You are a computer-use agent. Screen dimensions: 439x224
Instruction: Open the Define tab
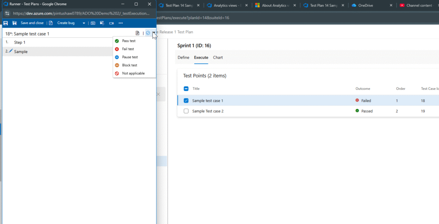[x=183, y=58]
